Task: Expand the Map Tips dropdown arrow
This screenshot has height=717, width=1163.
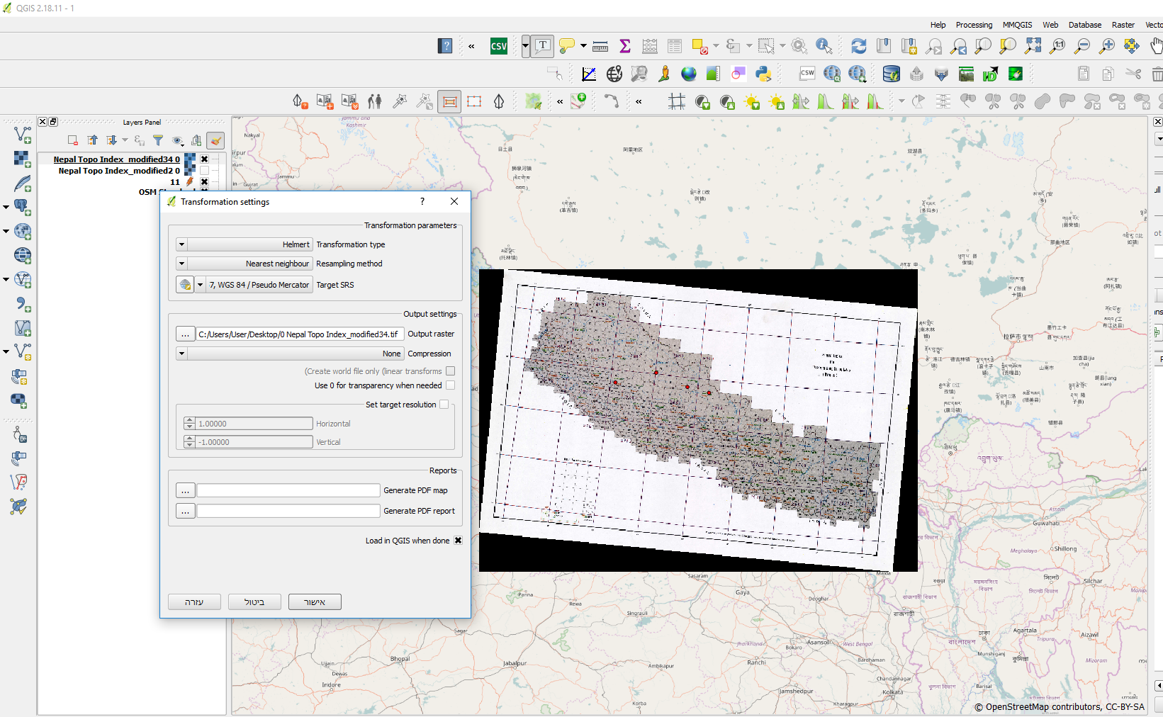Action: click(583, 46)
